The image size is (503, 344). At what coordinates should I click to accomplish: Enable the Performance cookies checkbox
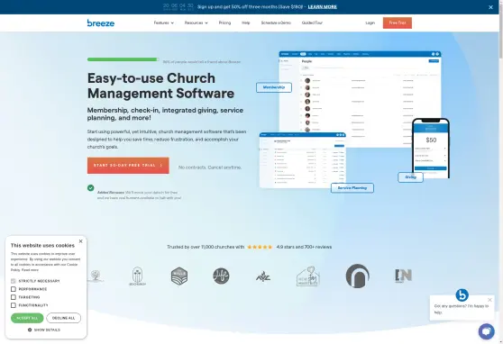tap(14, 289)
